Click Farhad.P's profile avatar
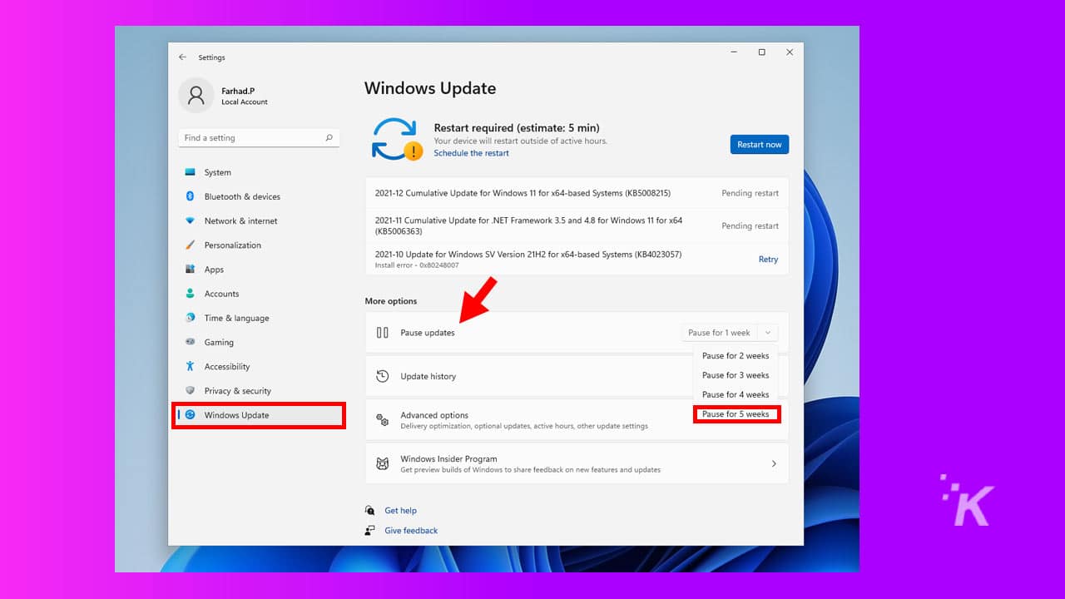The width and height of the screenshot is (1065, 599). pos(196,96)
